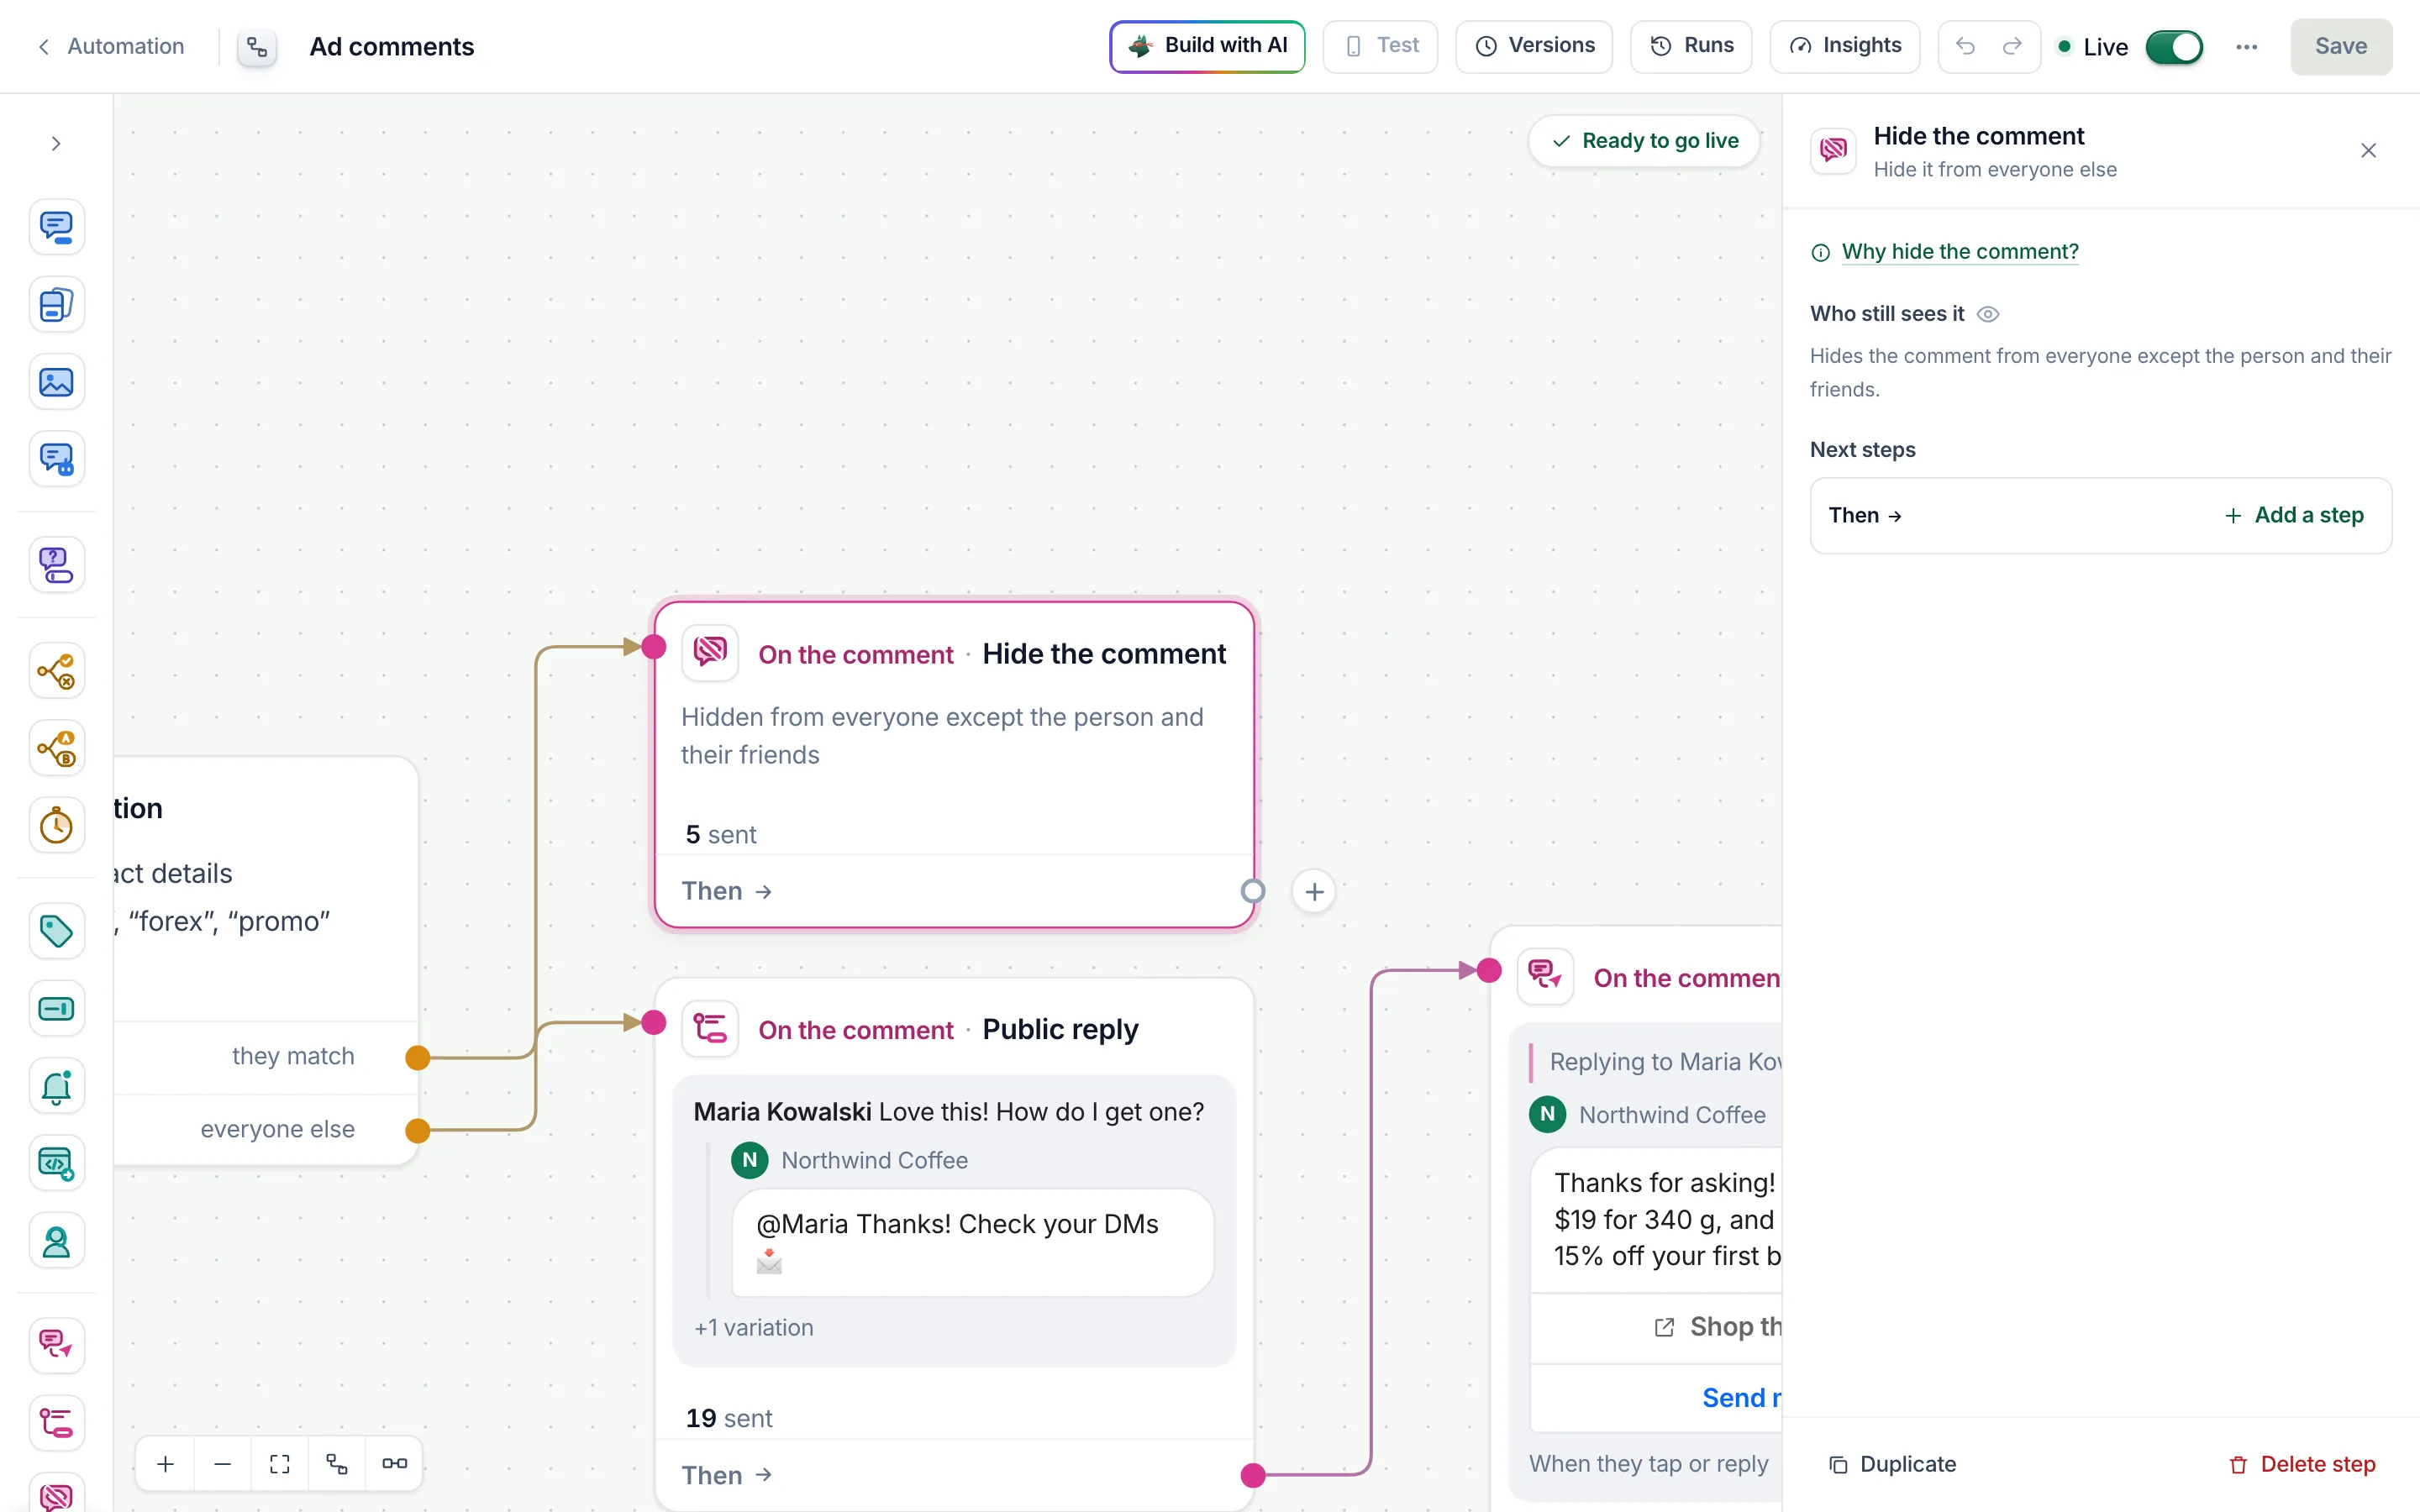The width and height of the screenshot is (2420, 1512).
Task: Select the AI chat bot step icon
Action: click(56, 460)
